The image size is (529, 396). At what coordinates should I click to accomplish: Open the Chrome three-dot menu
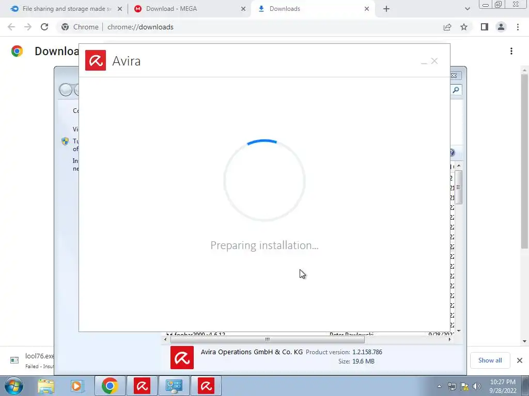pyautogui.click(x=518, y=27)
